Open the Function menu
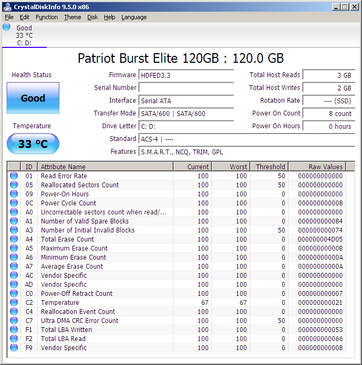The image size is (362, 365). click(x=47, y=17)
